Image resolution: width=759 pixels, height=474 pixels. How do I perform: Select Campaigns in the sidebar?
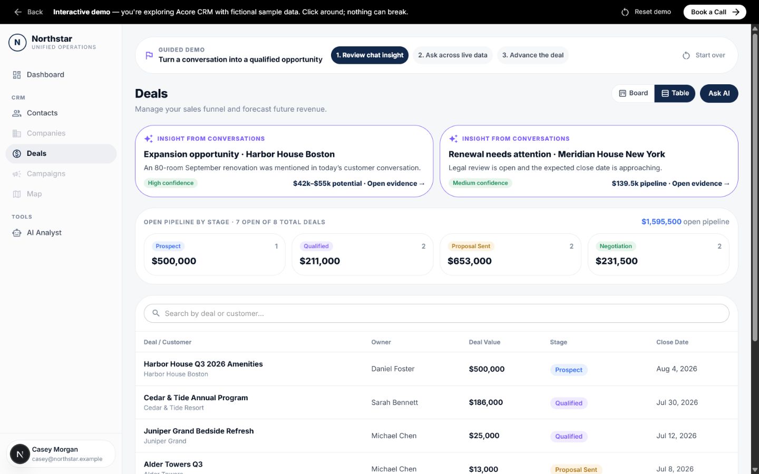(x=61, y=174)
